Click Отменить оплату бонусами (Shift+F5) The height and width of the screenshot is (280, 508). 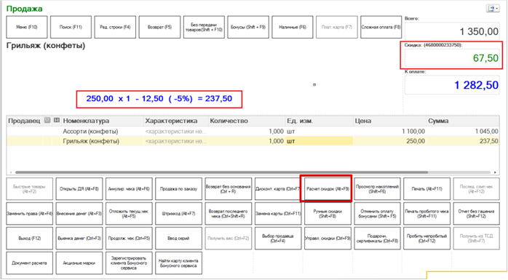(x=377, y=214)
